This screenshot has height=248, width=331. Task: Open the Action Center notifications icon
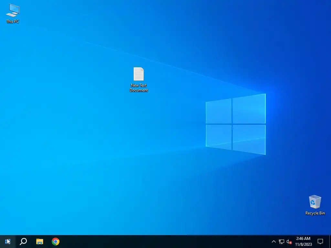pos(320,242)
